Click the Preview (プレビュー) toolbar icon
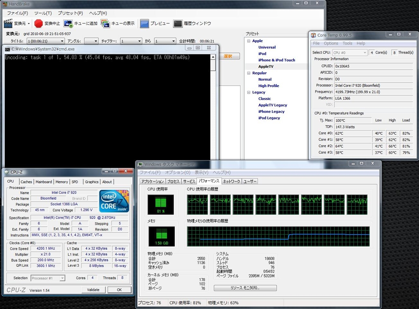This screenshot has width=419, height=309. pyautogui.click(x=144, y=24)
